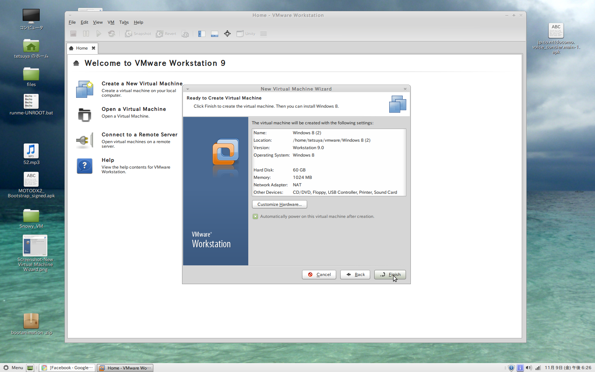Open Customize Hardware settings
Image resolution: width=595 pixels, height=372 pixels.
tap(279, 204)
